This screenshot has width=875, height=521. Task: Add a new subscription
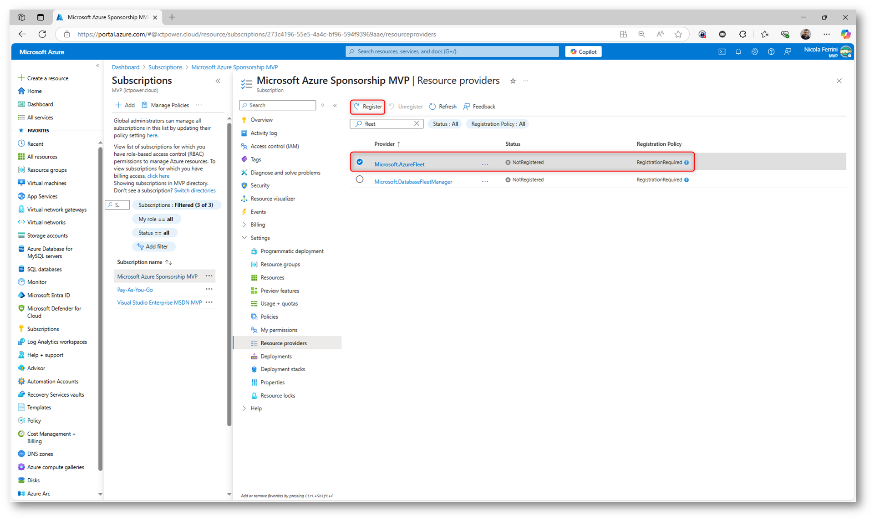click(125, 106)
